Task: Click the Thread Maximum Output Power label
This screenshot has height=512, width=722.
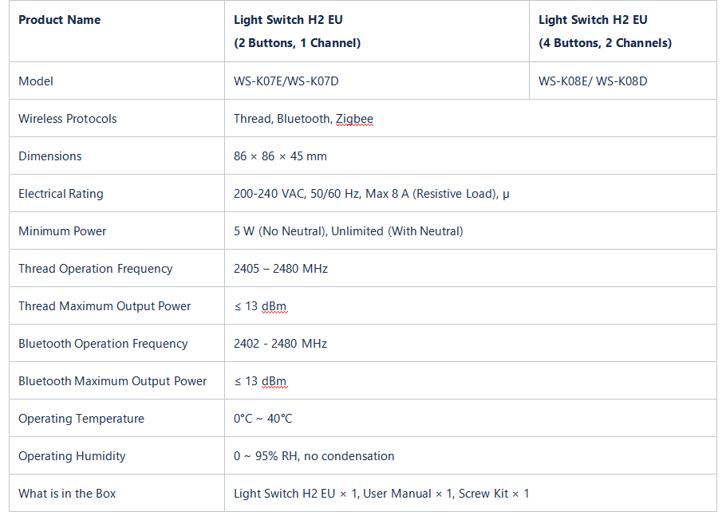Action: 105,306
